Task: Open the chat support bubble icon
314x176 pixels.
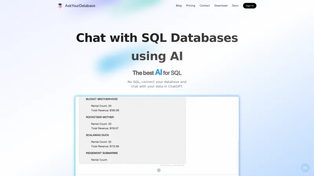Action: pos(305,168)
